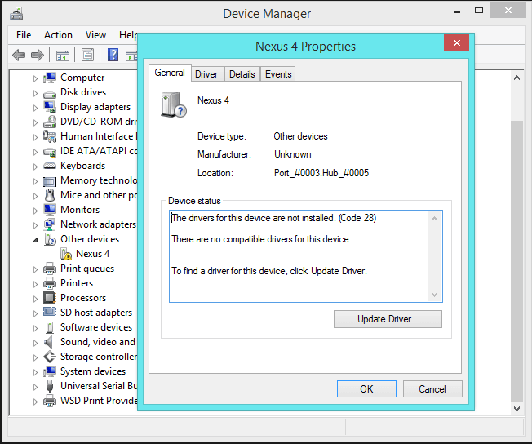The width and height of the screenshot is (532, 444).
Task: Expand the Network adapters node
Action: (x=35, y=225)
